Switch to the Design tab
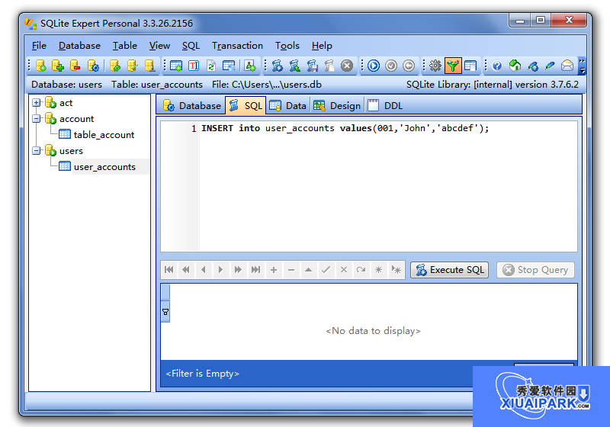This screenshot has width=610, height=427. (x=337, y=105)
